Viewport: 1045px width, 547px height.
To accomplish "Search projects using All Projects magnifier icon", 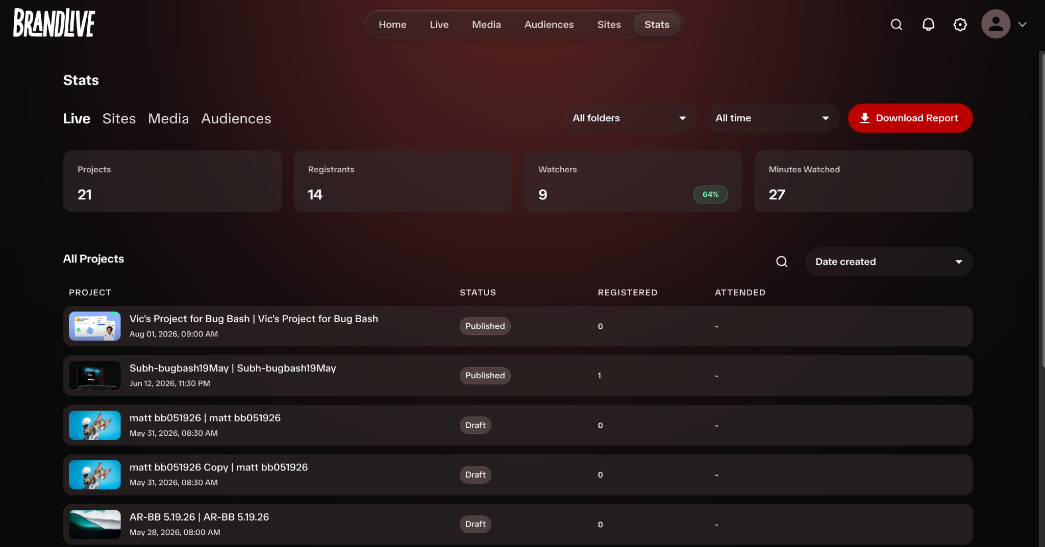I will click(782, 262).
